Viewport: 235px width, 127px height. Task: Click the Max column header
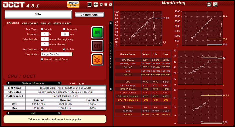click(x=166, y=54)
